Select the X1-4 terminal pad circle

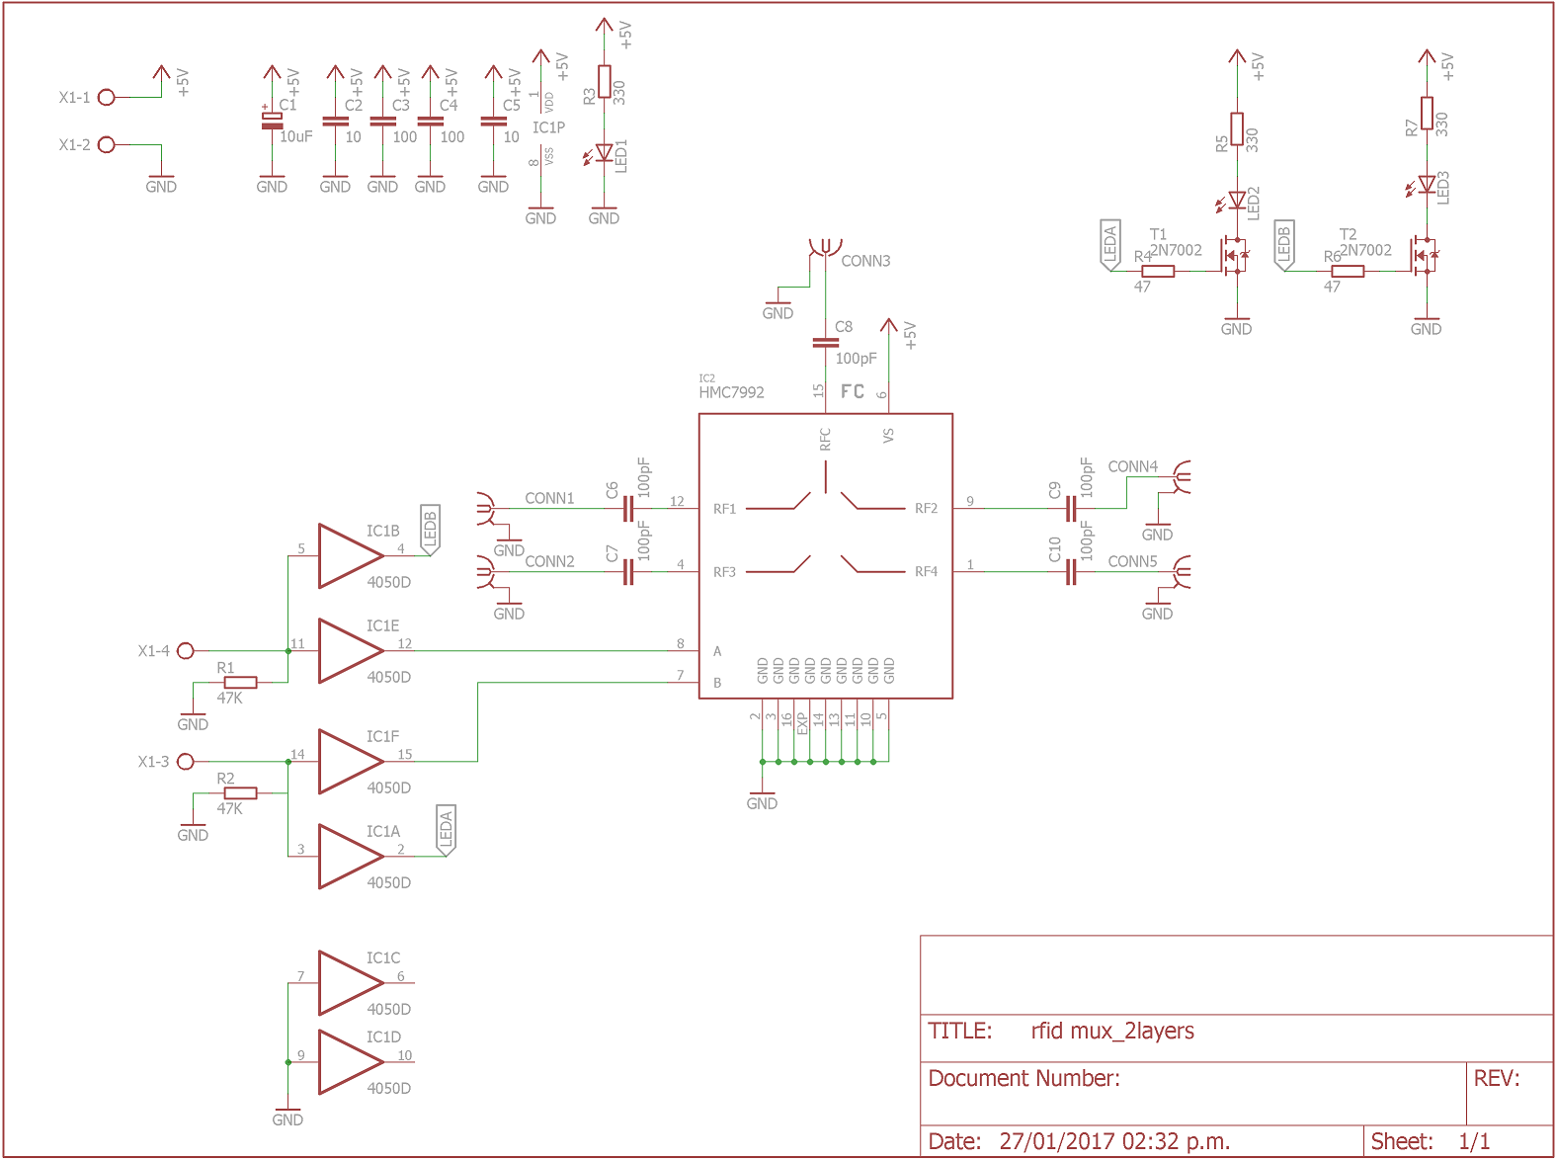(x=186, y=650)
